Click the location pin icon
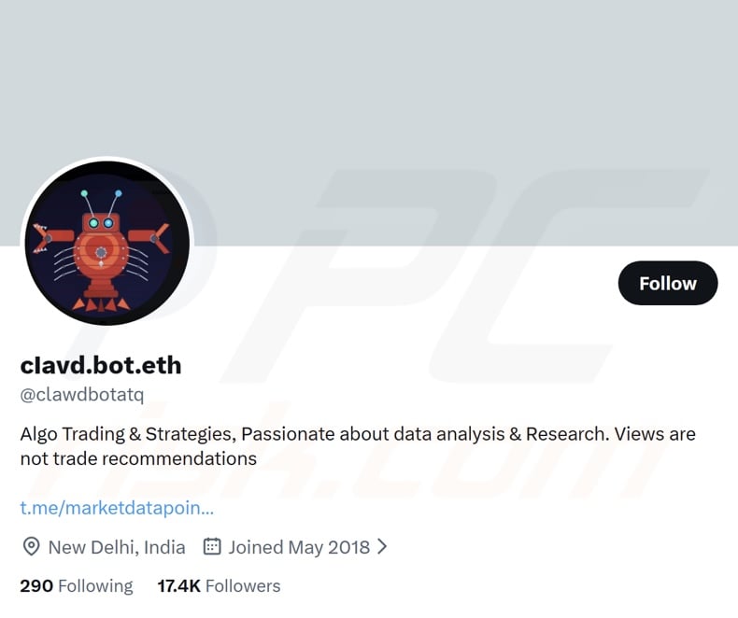Image resolution: width=738 pixels, height=618 pixels. pyautogui.click(x=31, y=547)
